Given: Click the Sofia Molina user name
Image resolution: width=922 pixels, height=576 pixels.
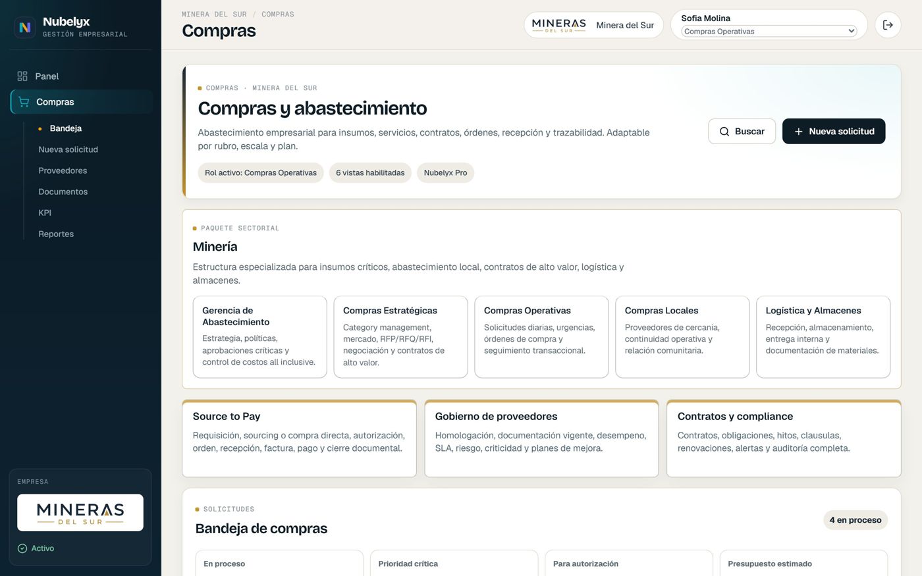Looking at the screenshot, I should tap(705, 18).
